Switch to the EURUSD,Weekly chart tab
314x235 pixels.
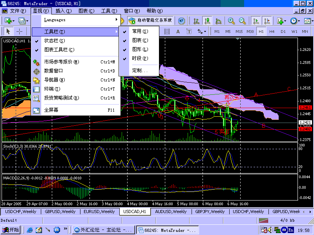point(99,211)
